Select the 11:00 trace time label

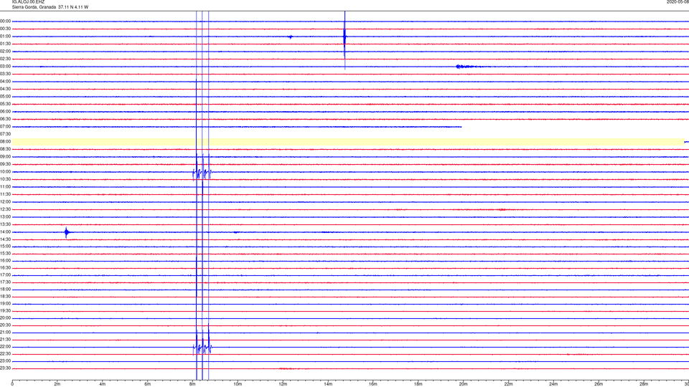5,187
